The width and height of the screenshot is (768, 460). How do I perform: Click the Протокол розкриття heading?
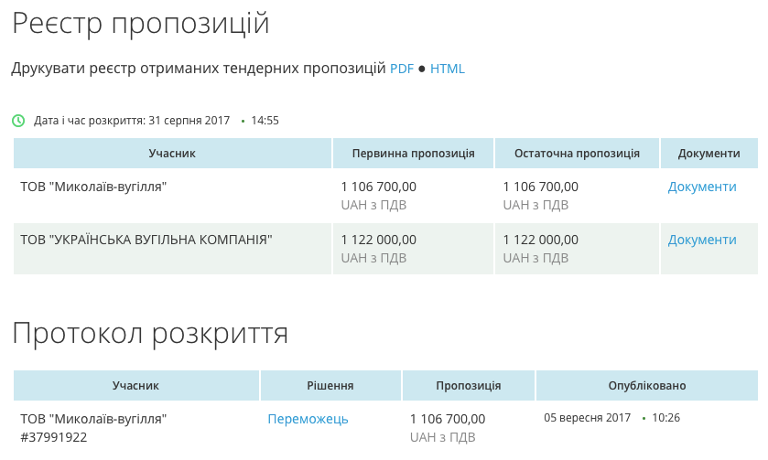(x=150, y=334)
